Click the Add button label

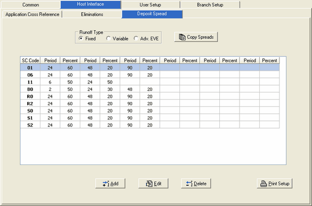(114, 184)
